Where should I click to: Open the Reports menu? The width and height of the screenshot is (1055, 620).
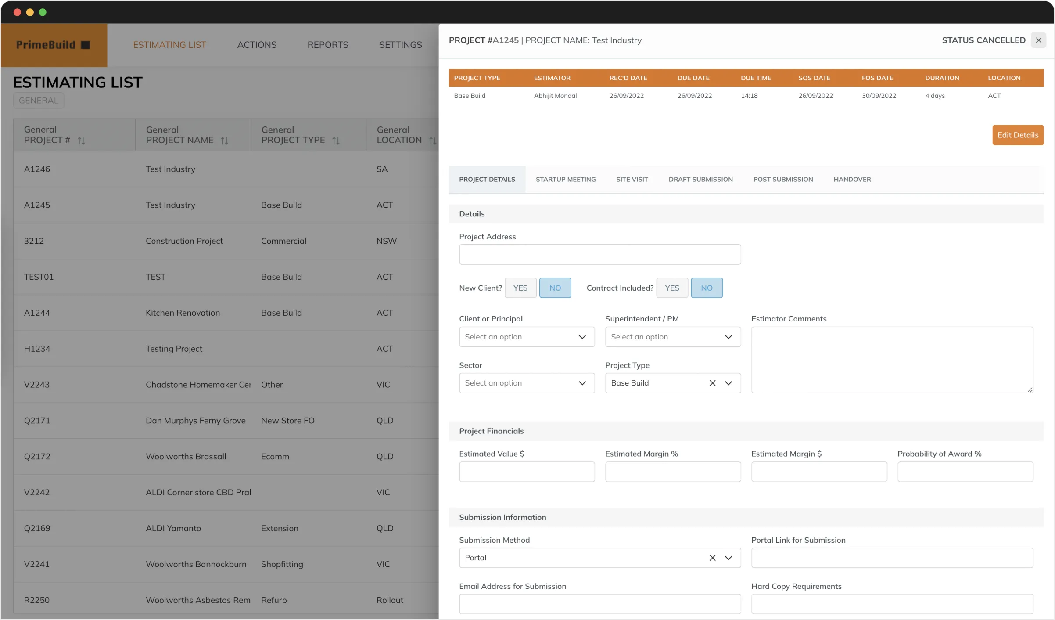[x=327, y=45]
